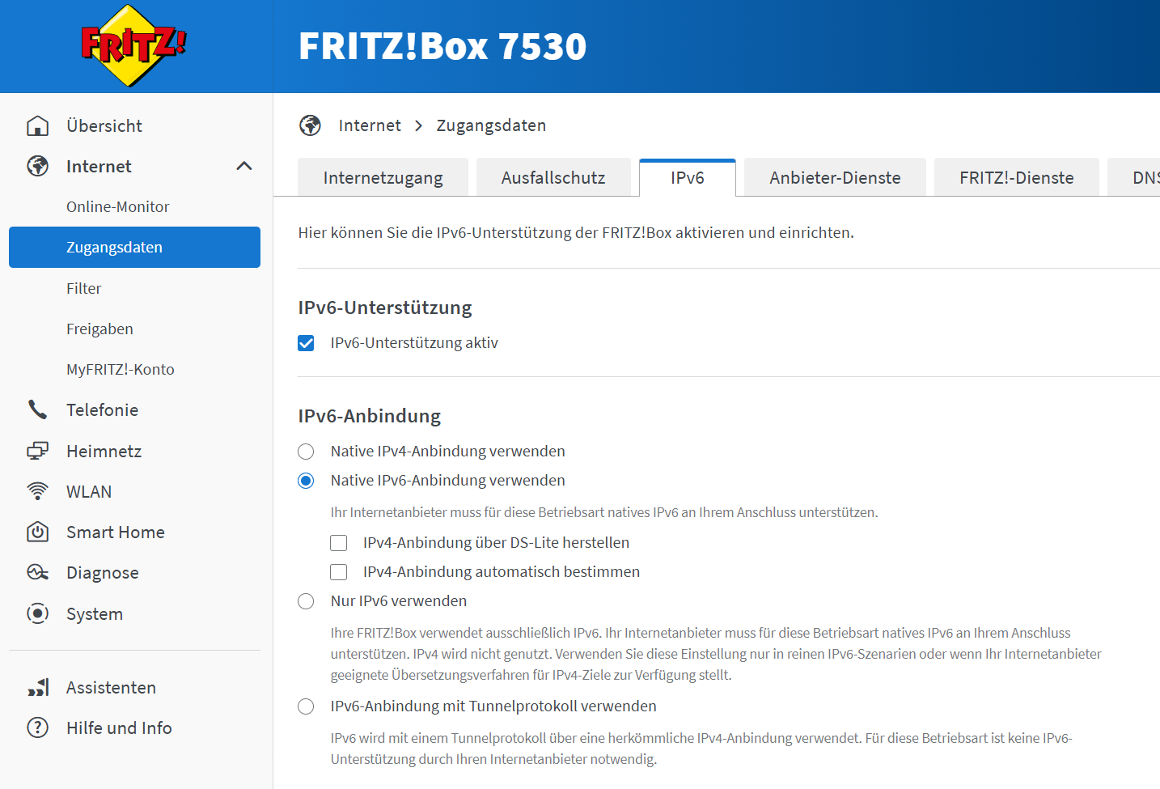Click the System icon
This screenshot has height=789, width=1160.
click(x=37, y=613)
